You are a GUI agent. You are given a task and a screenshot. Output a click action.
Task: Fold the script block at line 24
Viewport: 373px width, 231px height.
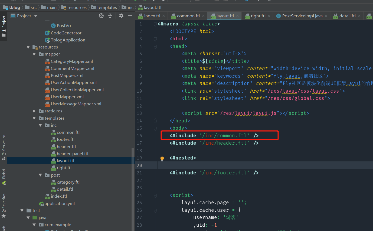pos(155,195)
